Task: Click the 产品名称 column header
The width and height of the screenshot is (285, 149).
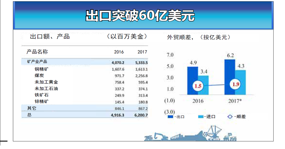Action: (x=37, y=52)
